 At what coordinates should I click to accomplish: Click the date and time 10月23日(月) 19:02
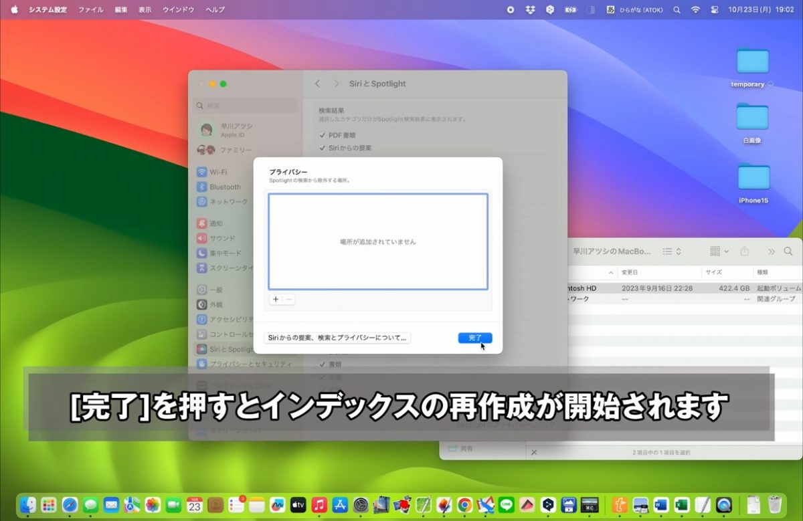tap(760, 10)
